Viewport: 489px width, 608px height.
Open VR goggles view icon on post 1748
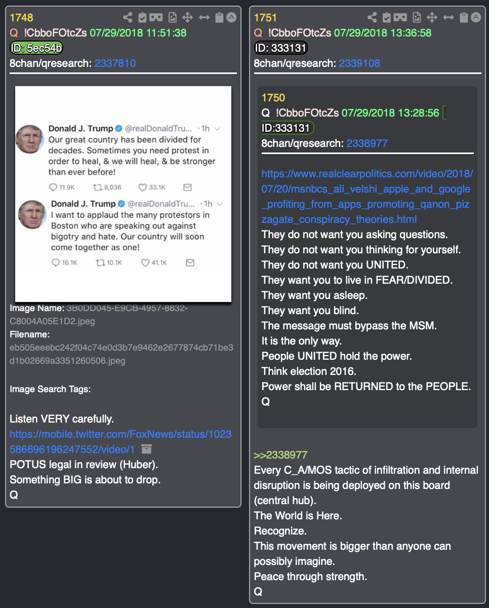156,18
